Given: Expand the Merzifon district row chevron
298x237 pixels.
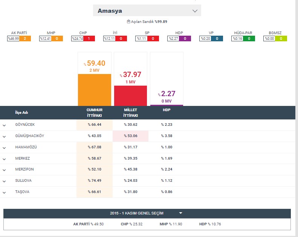Looking at the screenshot, I should [4, 170].
